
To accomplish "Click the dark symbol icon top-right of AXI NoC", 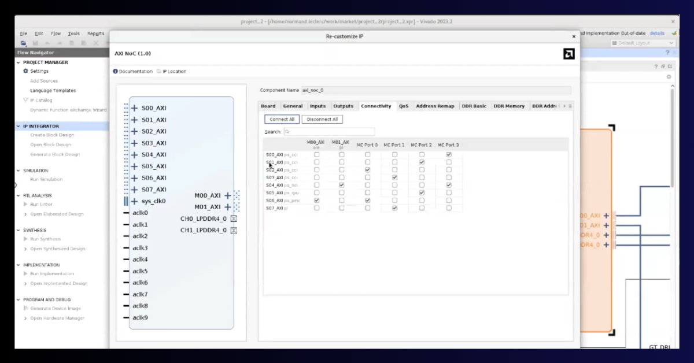I will 569,53.
